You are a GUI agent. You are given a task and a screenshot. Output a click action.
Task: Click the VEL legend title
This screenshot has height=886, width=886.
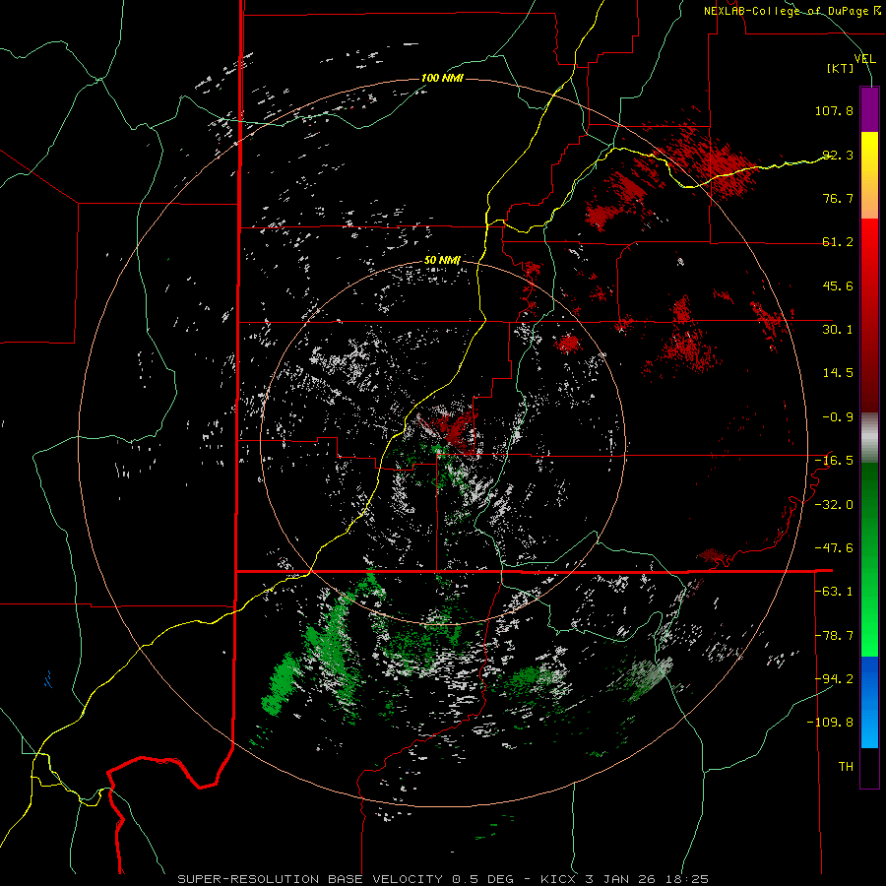point(864,59)
